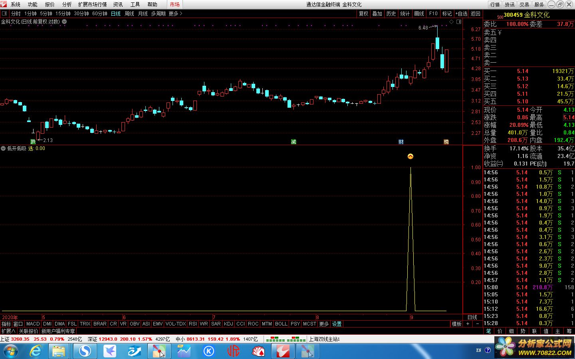Switch to 月线 monthly period
575x359 pixels.
143,14
